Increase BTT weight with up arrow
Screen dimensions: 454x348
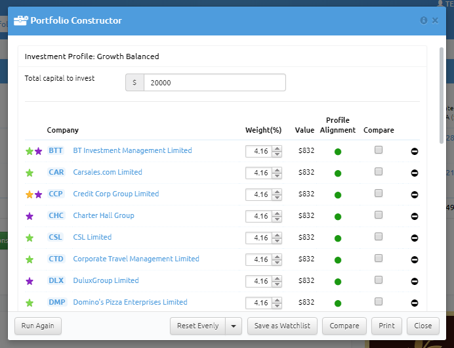click(277, 148)
